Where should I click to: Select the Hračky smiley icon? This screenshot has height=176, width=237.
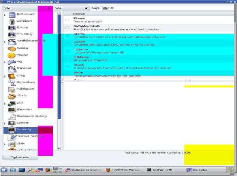click(11, 55)
